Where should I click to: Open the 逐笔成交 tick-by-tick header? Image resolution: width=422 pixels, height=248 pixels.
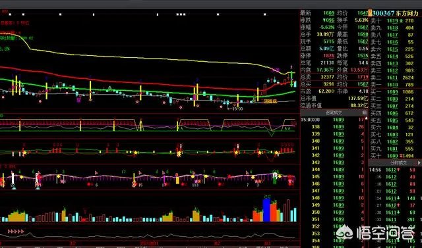[334, 112]
